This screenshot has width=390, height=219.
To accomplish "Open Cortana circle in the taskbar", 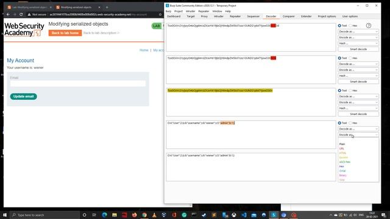I will 84,215.
